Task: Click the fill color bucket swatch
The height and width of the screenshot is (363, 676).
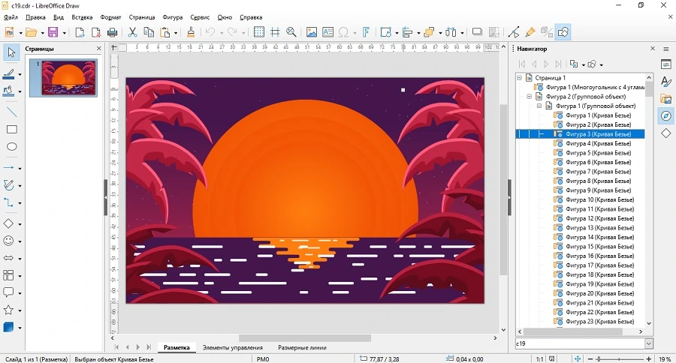Action: point(8,91)
